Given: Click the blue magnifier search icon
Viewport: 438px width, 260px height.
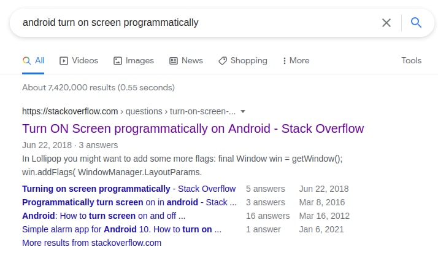Looking at the screenshot, I should (x=416, y=22).
